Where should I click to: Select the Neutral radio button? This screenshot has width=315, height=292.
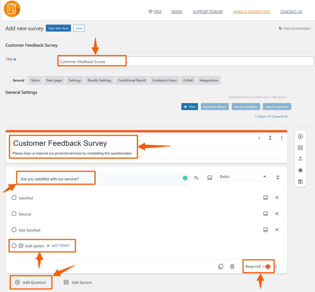pos(14,214)
